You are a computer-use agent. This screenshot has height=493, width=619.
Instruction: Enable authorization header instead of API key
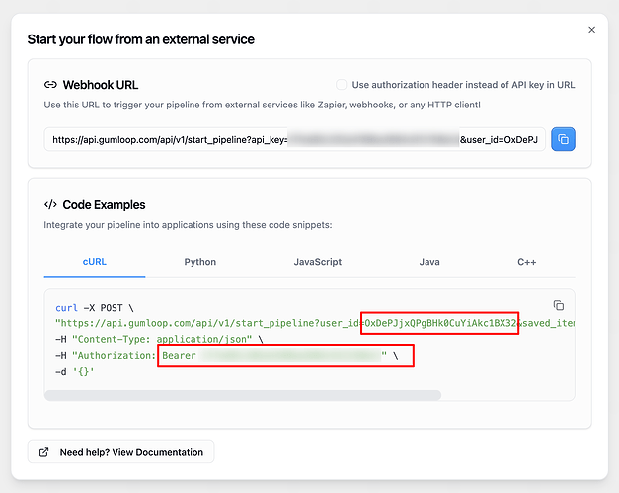pos(342,85)
